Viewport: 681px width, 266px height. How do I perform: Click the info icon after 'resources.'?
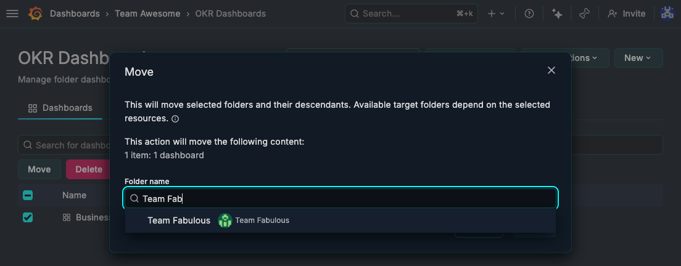coord(175,118)
